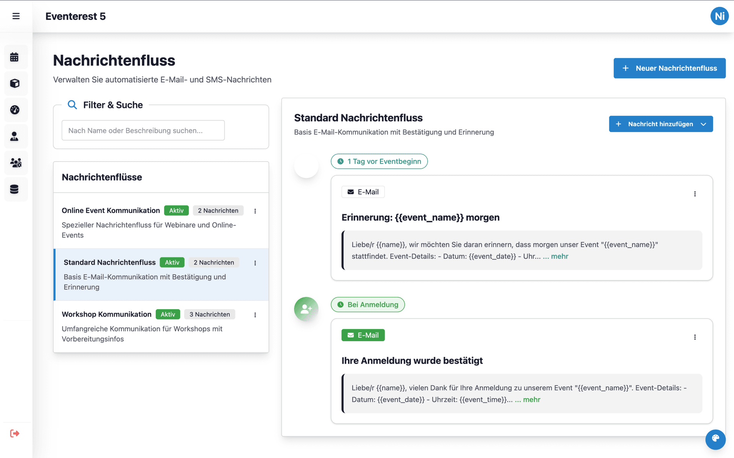
Task: Click the Neuer Nachrichtenfluss button
Action: coord(669,68)
